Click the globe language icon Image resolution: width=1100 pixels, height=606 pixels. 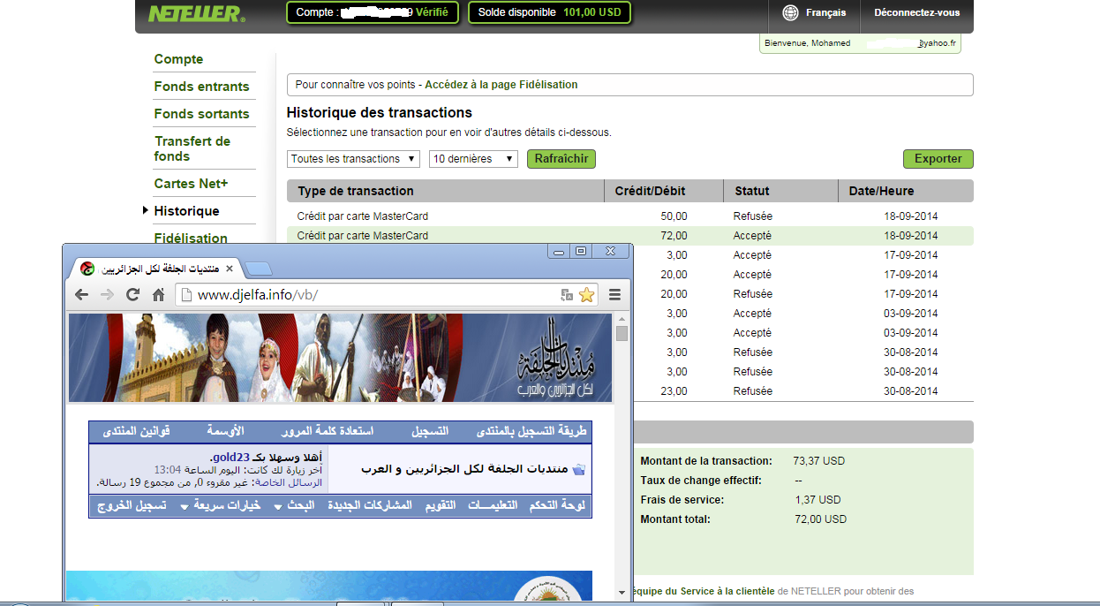point(790,13)
